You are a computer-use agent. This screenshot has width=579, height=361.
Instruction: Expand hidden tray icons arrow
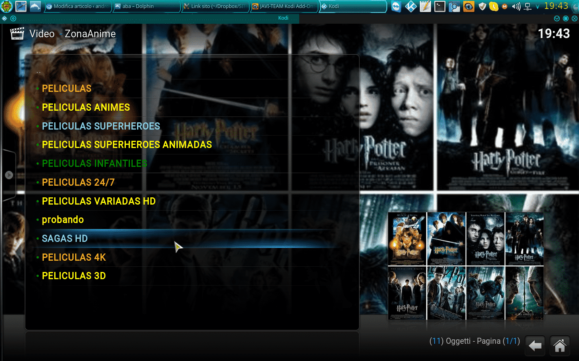pyautogui.click(x=537, y=7)
